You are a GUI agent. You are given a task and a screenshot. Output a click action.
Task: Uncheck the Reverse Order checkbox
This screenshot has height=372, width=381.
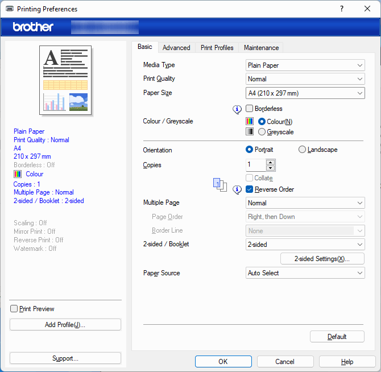250,189
